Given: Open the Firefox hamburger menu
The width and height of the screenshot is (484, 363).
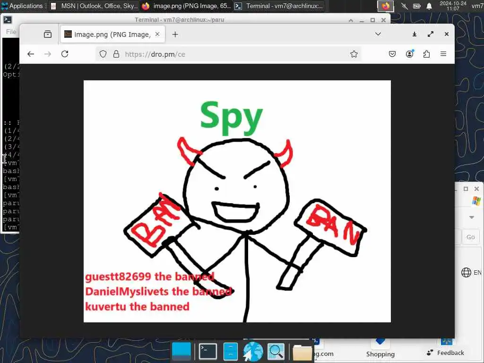Looking at the screenshot, I should [x=443, y=54].
